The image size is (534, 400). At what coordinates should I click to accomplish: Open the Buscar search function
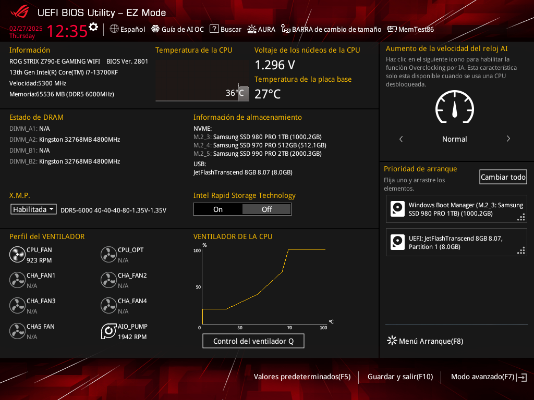225,29
